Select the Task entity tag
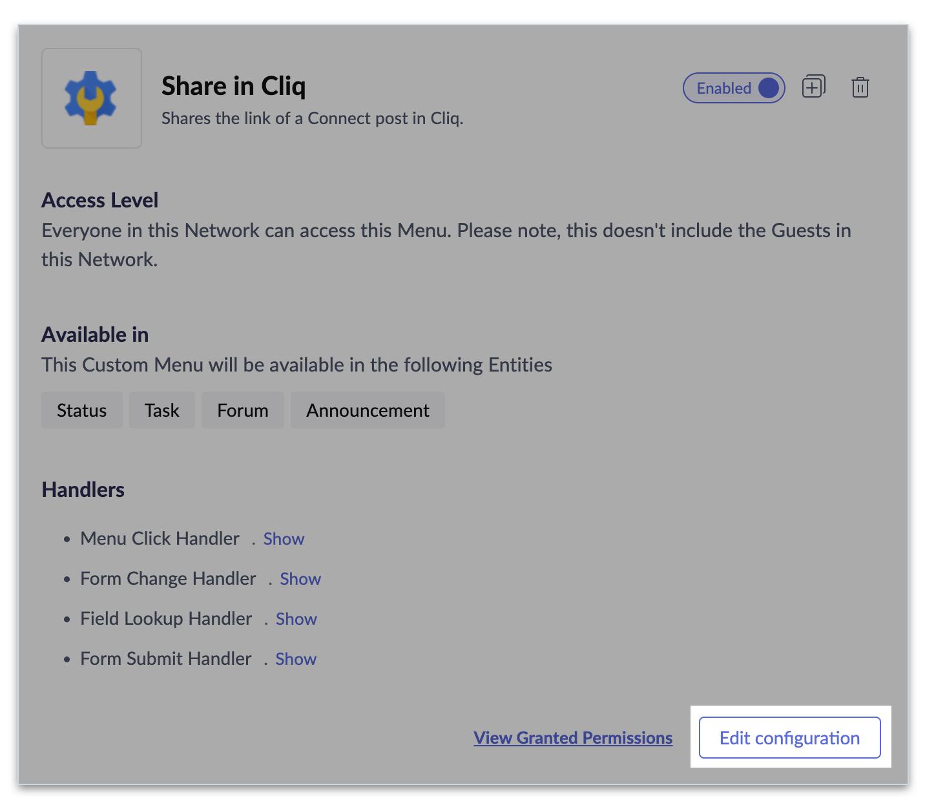Screen dimensions: 925x809 click(x=162, y=410)
